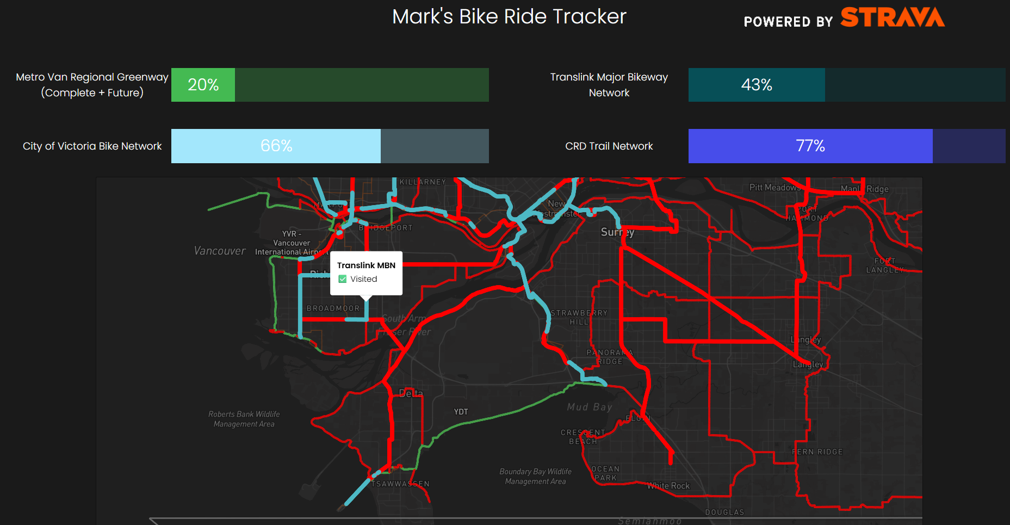Click the dashboard title Mark's Bike Ride Tracker

(509, 16)
